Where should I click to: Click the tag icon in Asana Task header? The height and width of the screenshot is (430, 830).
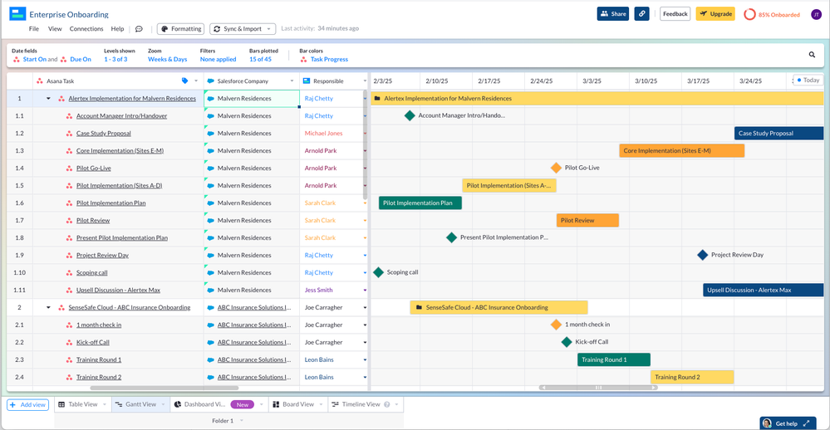(x=184, y=81)
